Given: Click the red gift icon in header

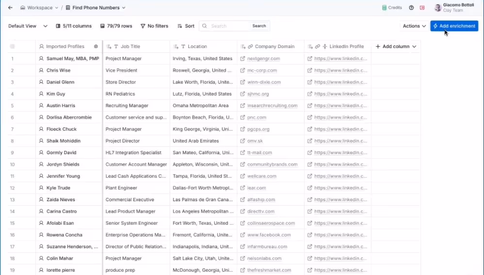Looking at the screenshot, I should (422, 8).
